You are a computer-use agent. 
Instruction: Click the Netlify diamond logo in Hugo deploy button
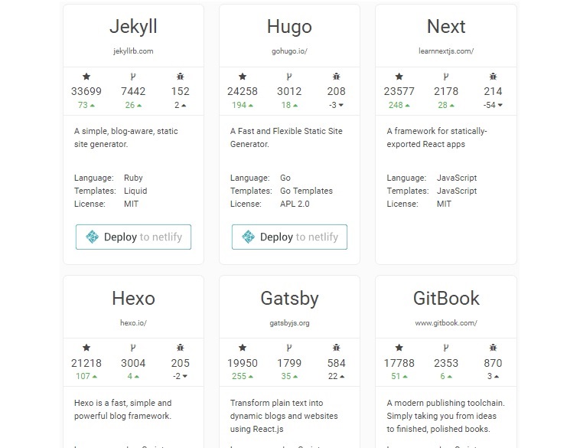click(x=248, y=237)
